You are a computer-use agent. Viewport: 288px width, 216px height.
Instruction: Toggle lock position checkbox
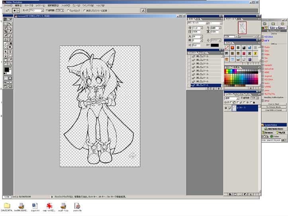(x=244, y=102)
